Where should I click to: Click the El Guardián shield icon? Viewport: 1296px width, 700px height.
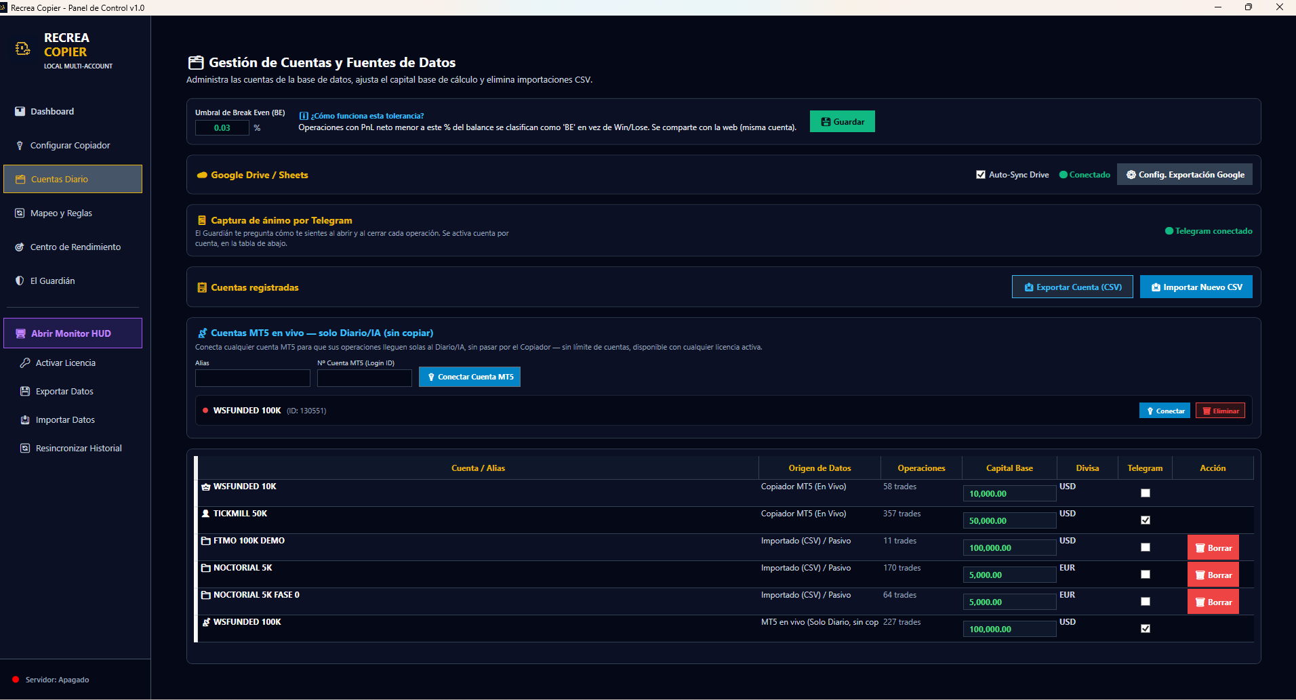20,281
